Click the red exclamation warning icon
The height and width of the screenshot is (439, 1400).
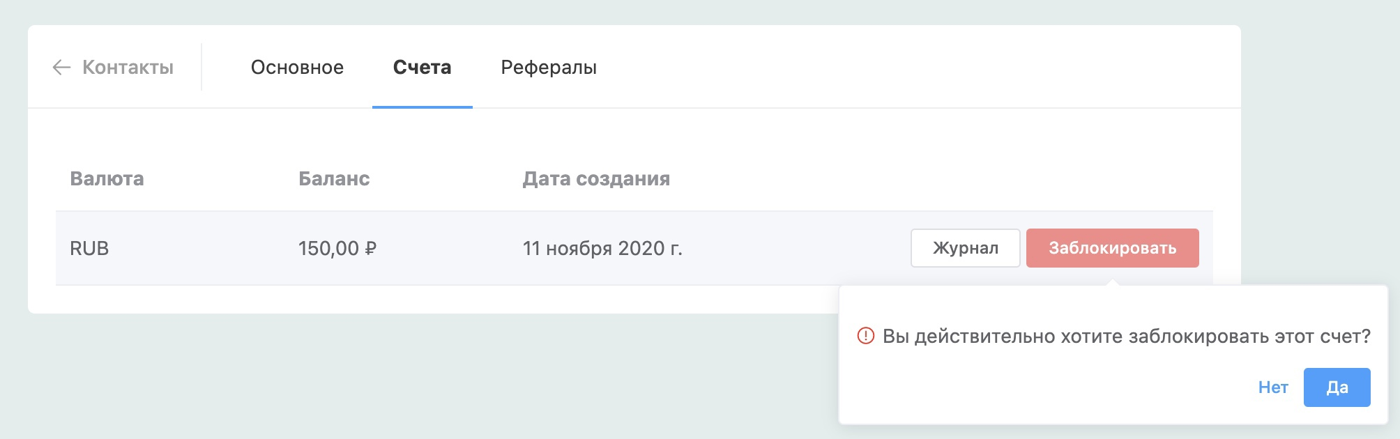pos(865,337)
